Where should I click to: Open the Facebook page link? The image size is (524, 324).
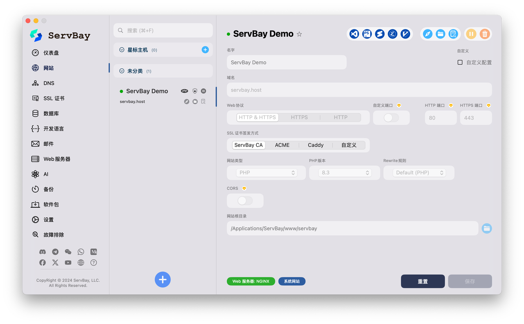coord(43,263)
